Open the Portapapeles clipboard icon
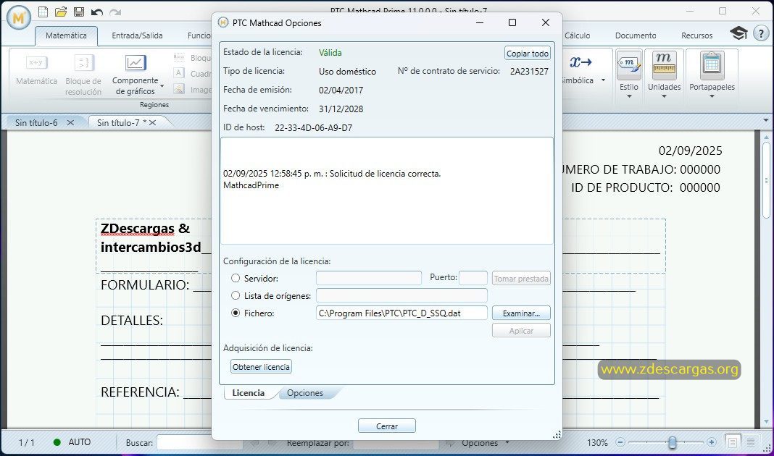Screen dimensions: 774x456 712,65
